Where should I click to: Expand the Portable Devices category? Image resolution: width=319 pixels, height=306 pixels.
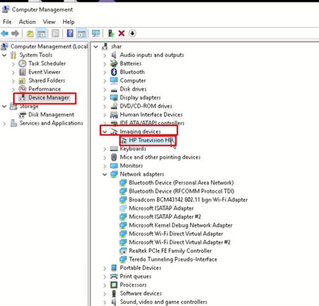click(x=104, y=268)
